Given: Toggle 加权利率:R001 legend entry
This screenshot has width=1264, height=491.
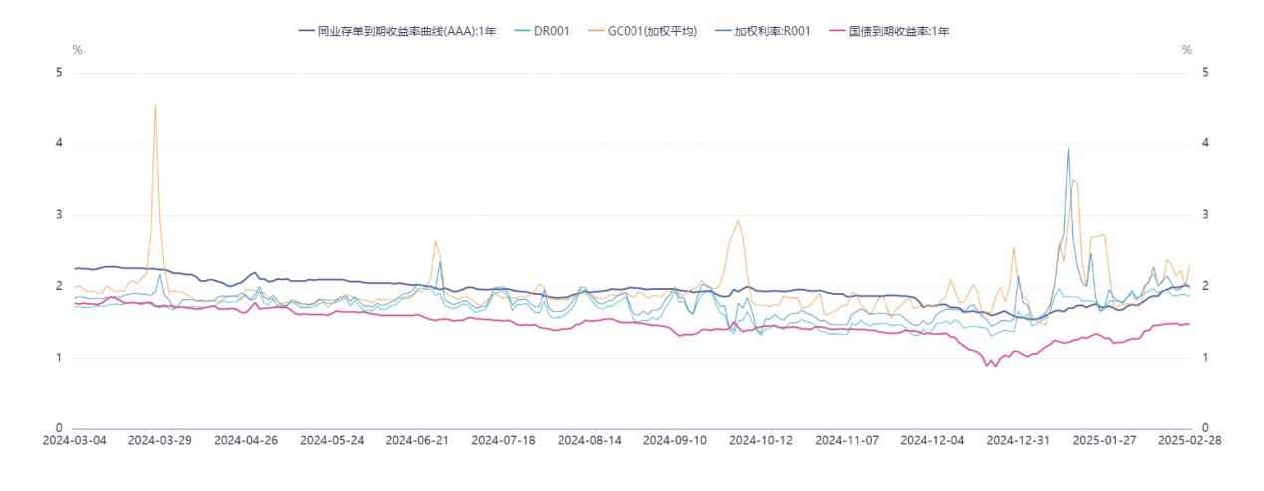Looking at the screenshot, I should point(774,31).
